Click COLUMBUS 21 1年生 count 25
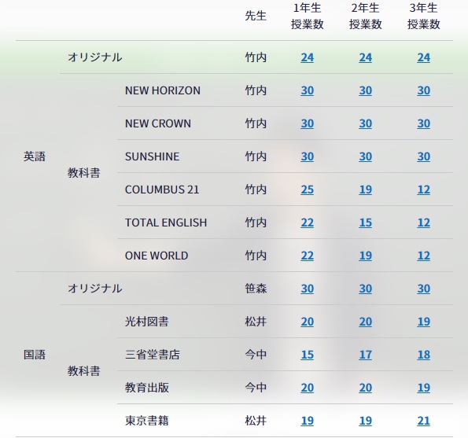The image size is (468, 438). pos(307,190)
